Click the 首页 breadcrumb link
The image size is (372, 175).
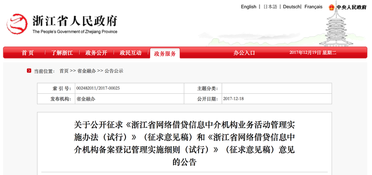point(64,71)
